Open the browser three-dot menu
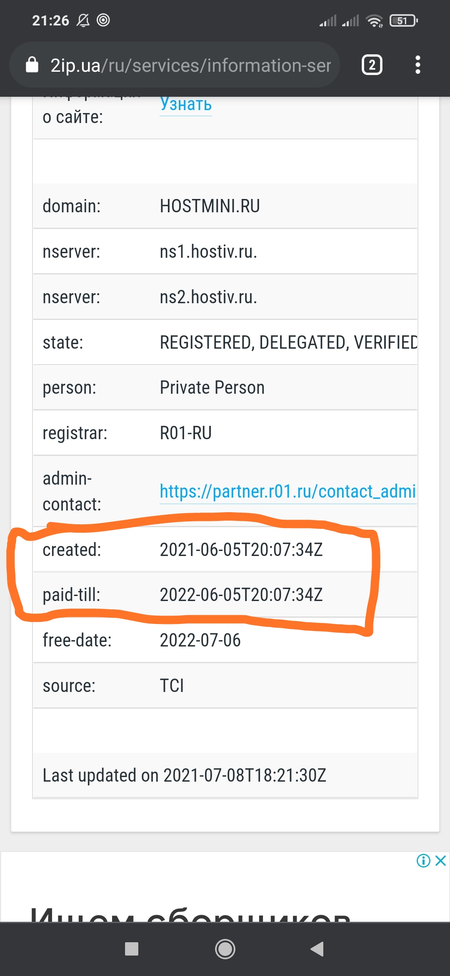The image size is (450, 976). 417,65
